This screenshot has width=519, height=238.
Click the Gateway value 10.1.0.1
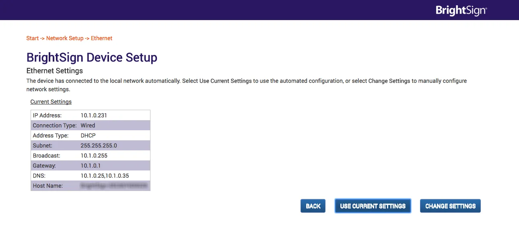[91, 166]
